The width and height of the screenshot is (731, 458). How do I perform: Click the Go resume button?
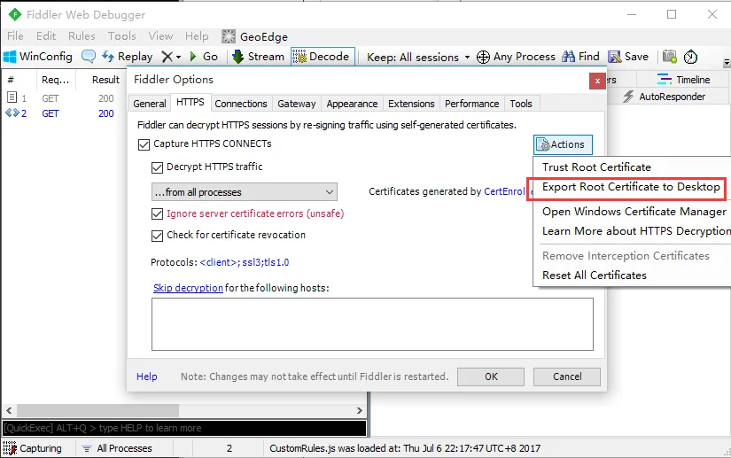tap(204, 57)
